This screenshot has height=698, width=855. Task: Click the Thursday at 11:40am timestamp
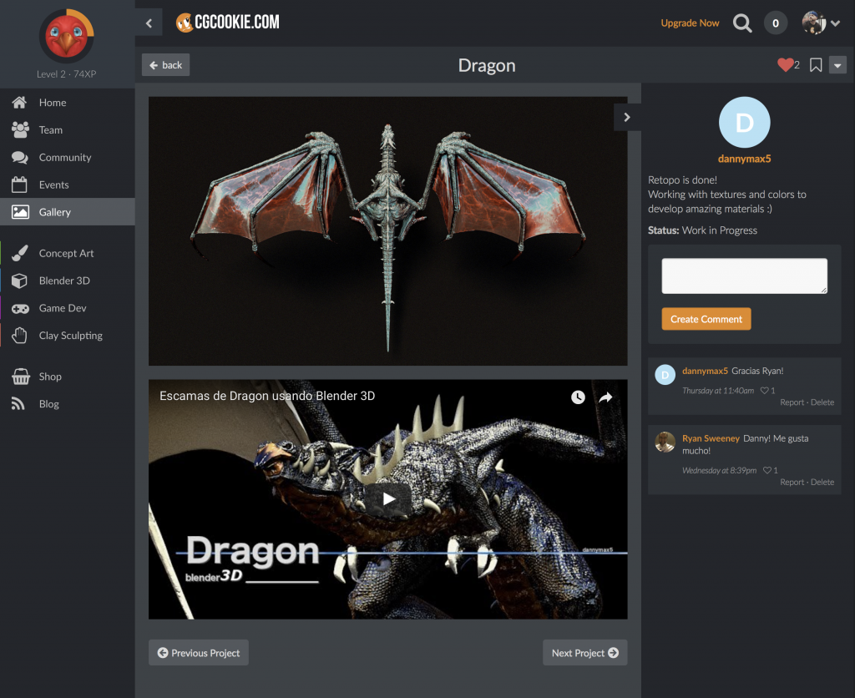[718, 391]
